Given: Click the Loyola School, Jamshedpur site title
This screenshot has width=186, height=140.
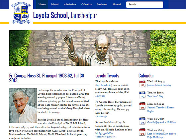Looking at the screenshot, I should [65, 15].
